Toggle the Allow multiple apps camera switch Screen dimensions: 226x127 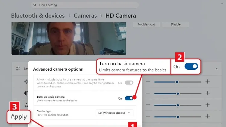[129, 82]
